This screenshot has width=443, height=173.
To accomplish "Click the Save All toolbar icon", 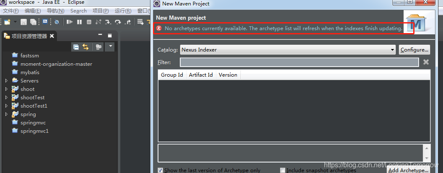I will (34, 22).
